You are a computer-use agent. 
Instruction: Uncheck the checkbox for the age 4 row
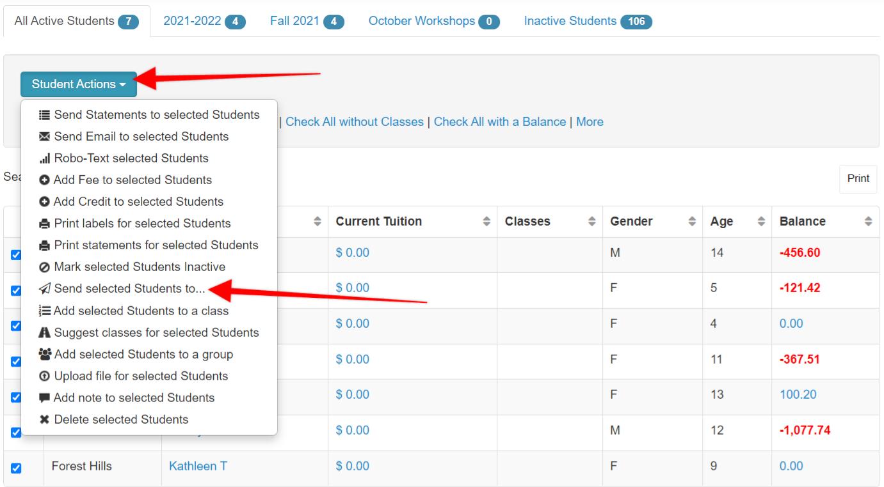[x=16, y=326]
